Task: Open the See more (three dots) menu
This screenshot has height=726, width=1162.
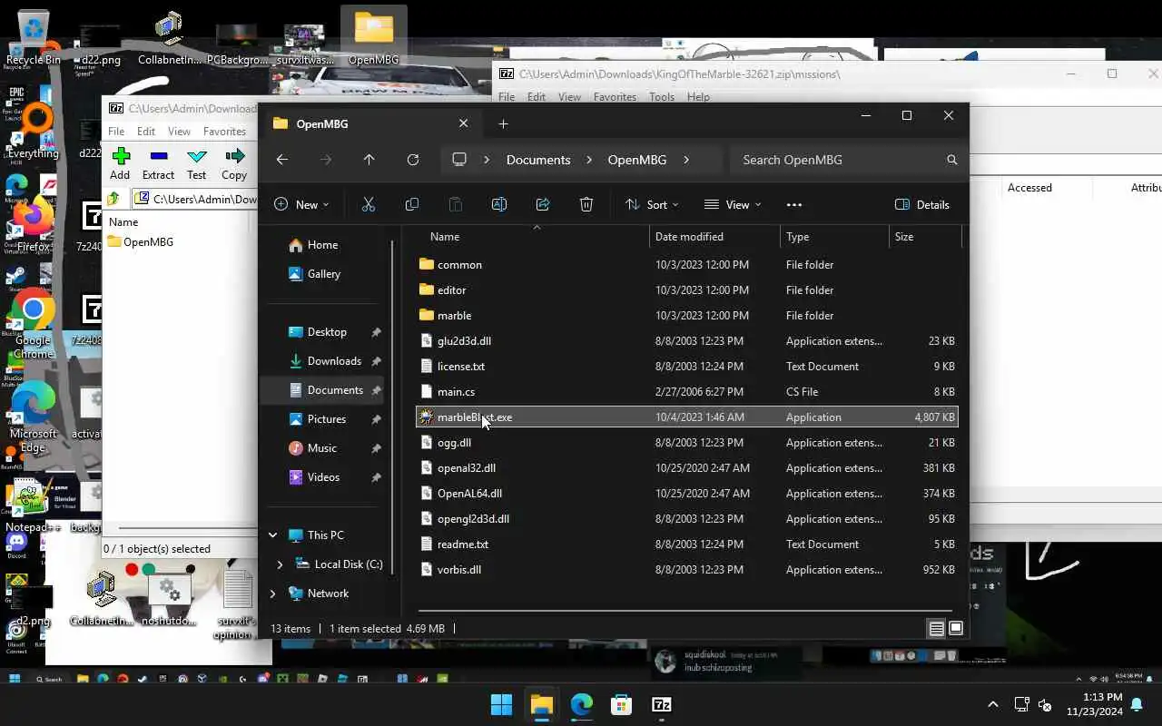Action: pyautogui.click(x=793, y=204)
